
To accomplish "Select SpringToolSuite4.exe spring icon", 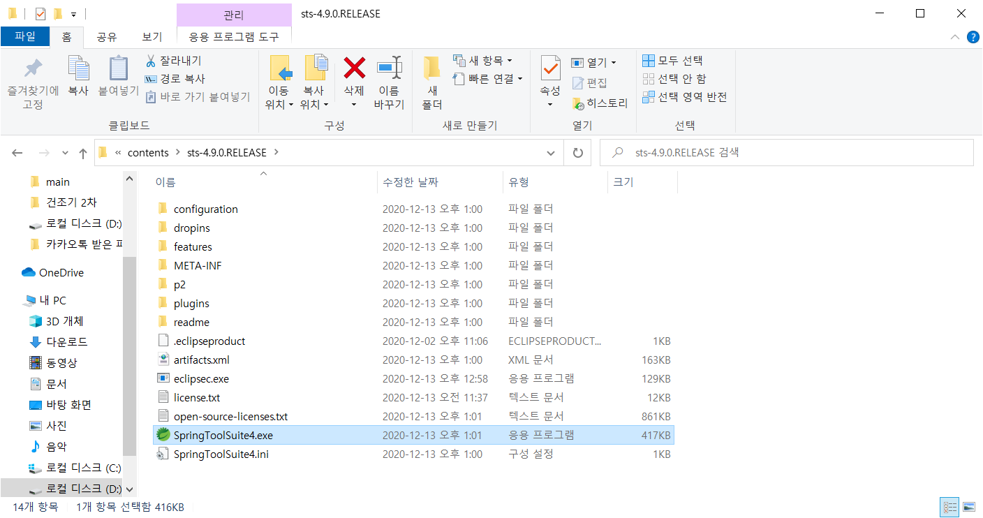I will (163, 435).
